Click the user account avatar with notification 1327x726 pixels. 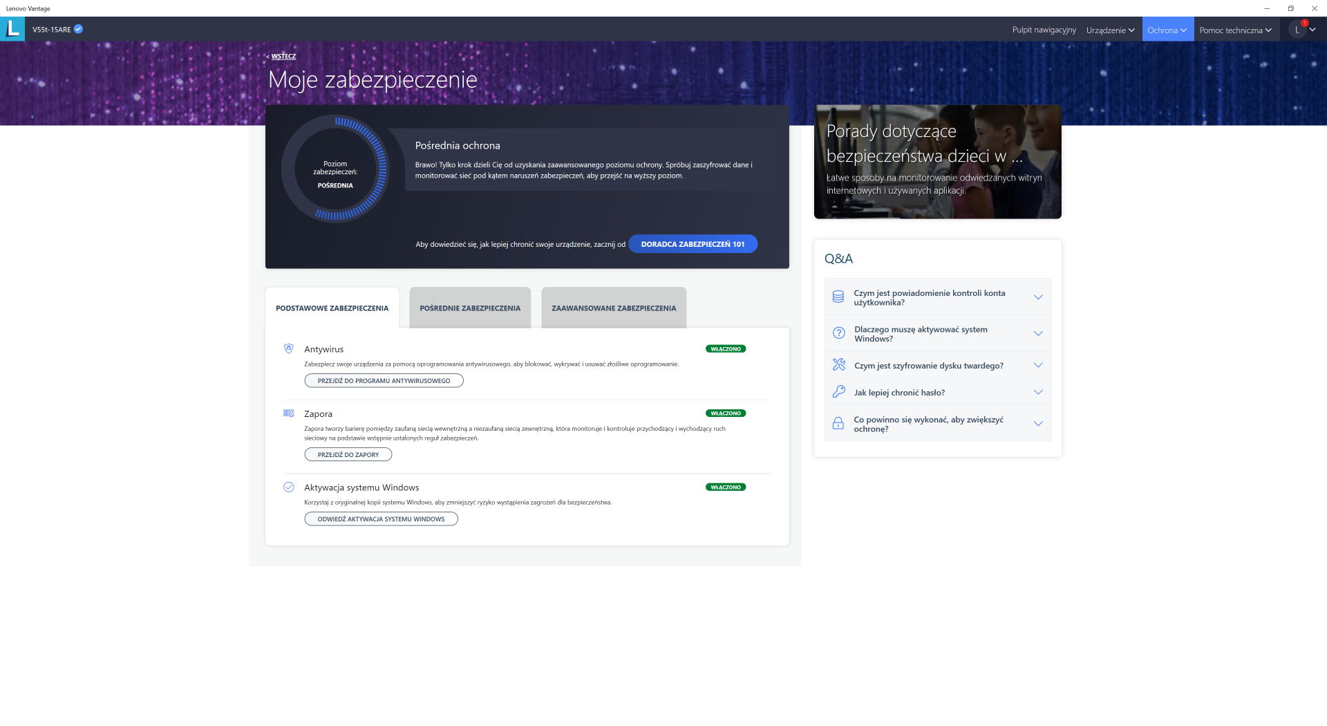1298,29
